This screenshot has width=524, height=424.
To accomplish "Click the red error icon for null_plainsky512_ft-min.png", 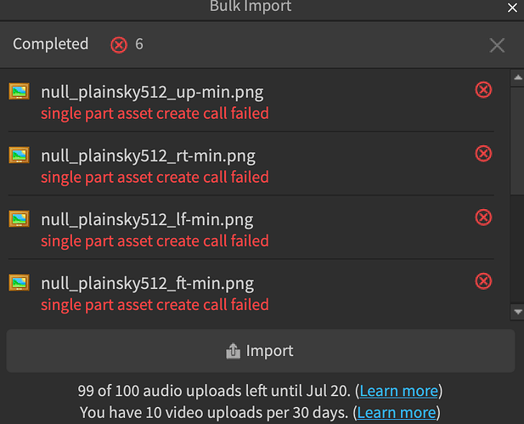I will point(483,280).
